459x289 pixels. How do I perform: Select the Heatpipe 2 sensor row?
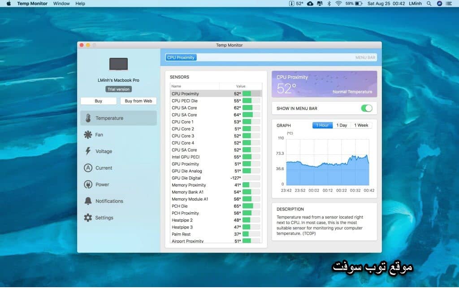[x=216, y=220]
